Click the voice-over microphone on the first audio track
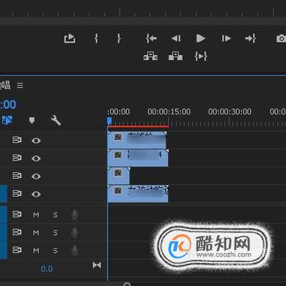Image resolution: width=286 pixels, height=286 pixels. [75, 215]
